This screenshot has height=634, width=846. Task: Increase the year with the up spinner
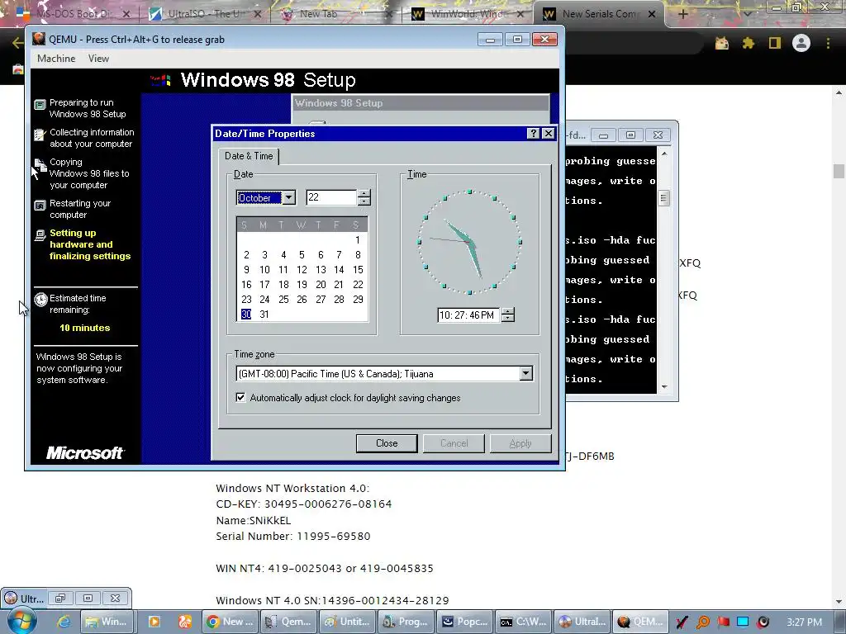pyautogui.click(x=364, y=194)
